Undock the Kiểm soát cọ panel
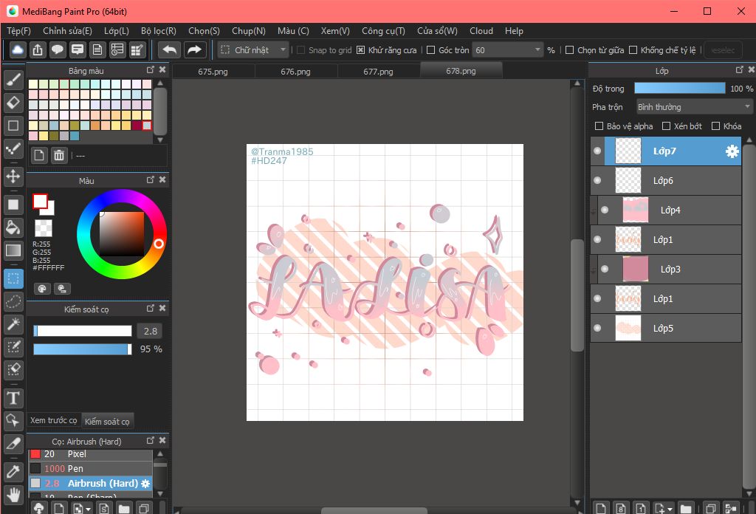The width and height of the screenshot is (756, 514). point(151,308)
